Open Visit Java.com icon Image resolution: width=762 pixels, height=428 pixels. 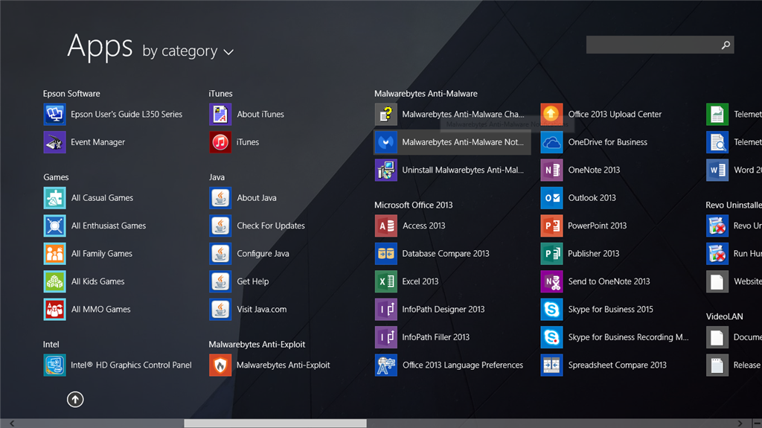click(x=220, y=310)
